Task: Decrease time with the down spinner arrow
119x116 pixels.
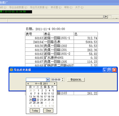Action: point(62,80)
